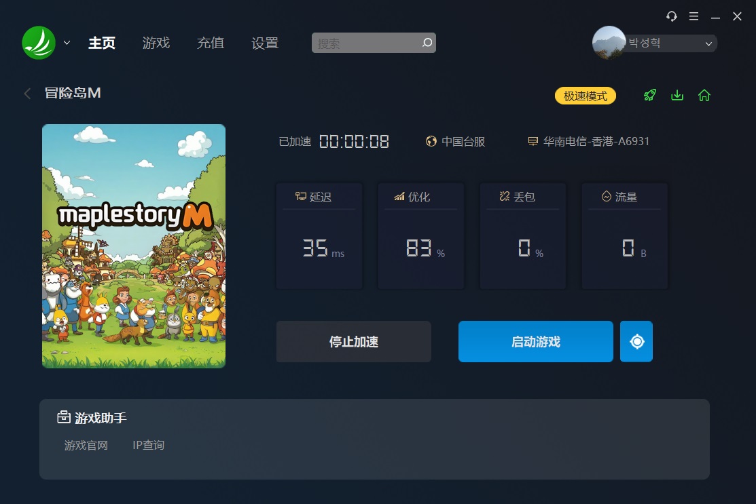This screenshot has height=504, width=756.
Task: Click the customer support headset icon
Action: [x=672, y=16]
